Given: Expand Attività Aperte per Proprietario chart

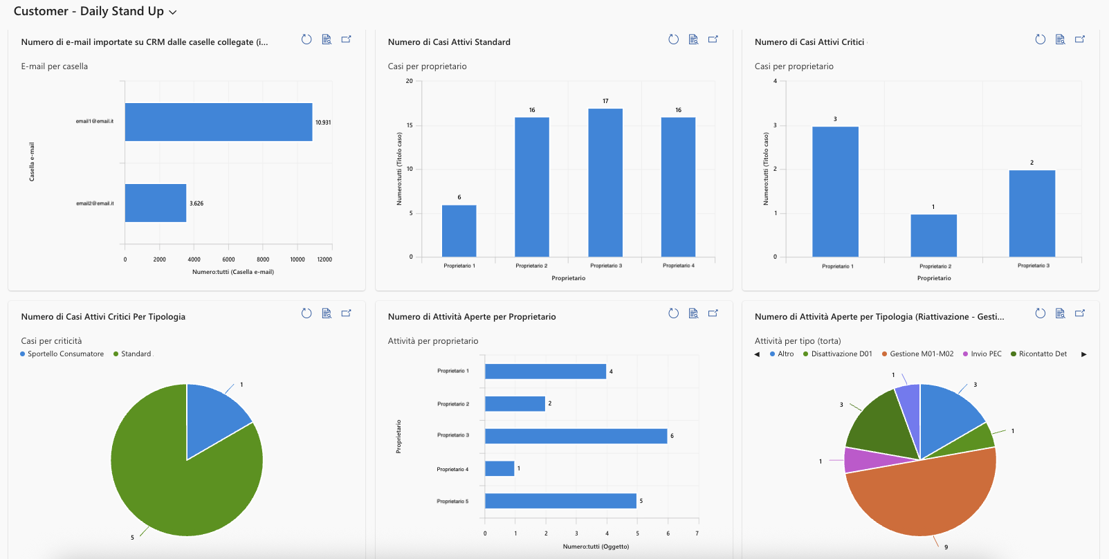Looking at the screenshot, I should (x=713, y=313).
